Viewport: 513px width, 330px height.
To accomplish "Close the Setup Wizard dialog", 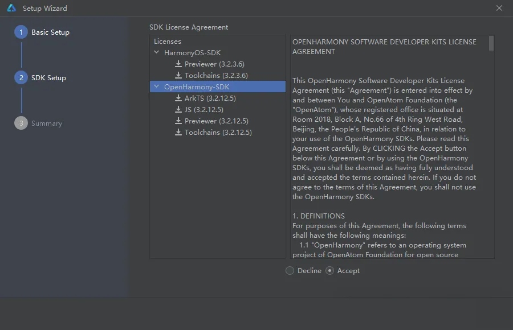I will (x=499, y=8).
